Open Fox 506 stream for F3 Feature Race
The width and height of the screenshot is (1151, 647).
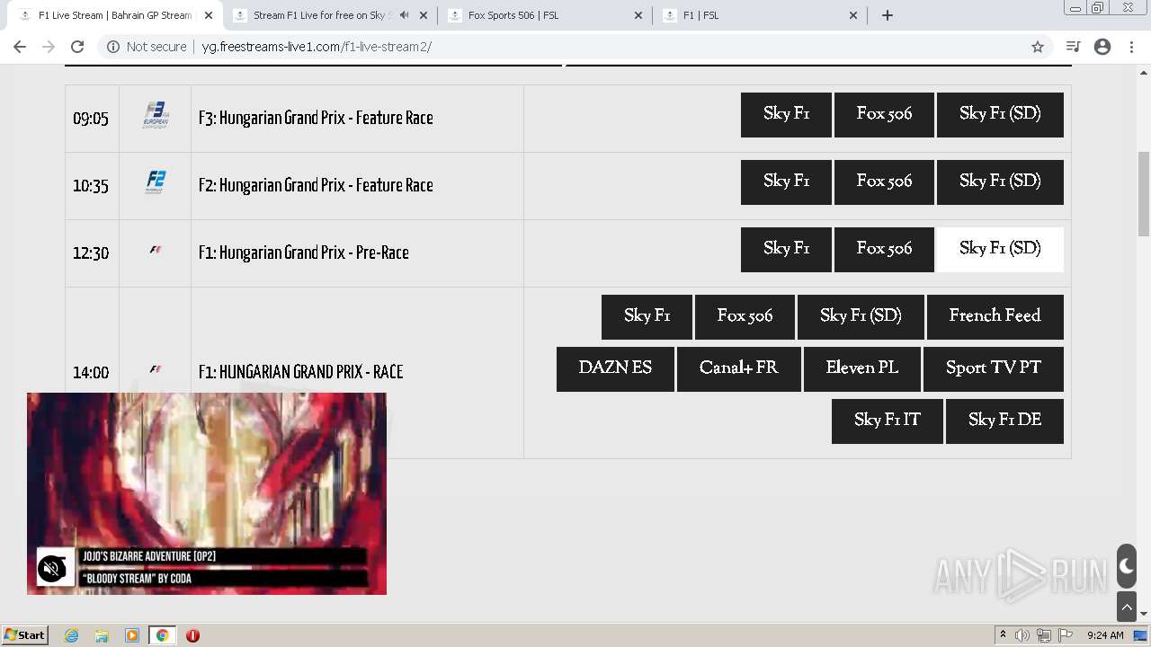[x=884, y=115]
